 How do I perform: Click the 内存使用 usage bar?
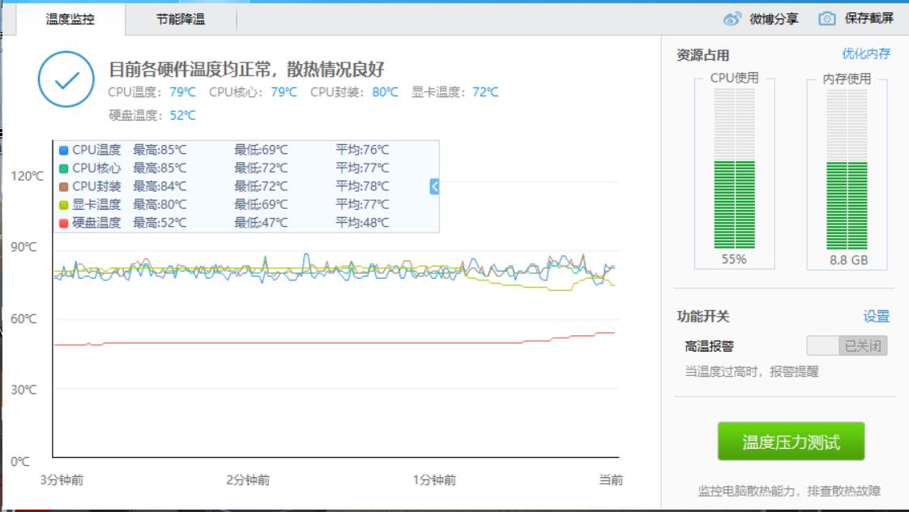[x=847, y=169]
